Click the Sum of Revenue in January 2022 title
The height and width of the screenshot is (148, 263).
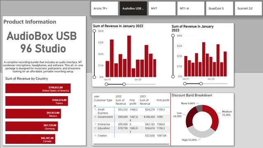tap(118, 26)
